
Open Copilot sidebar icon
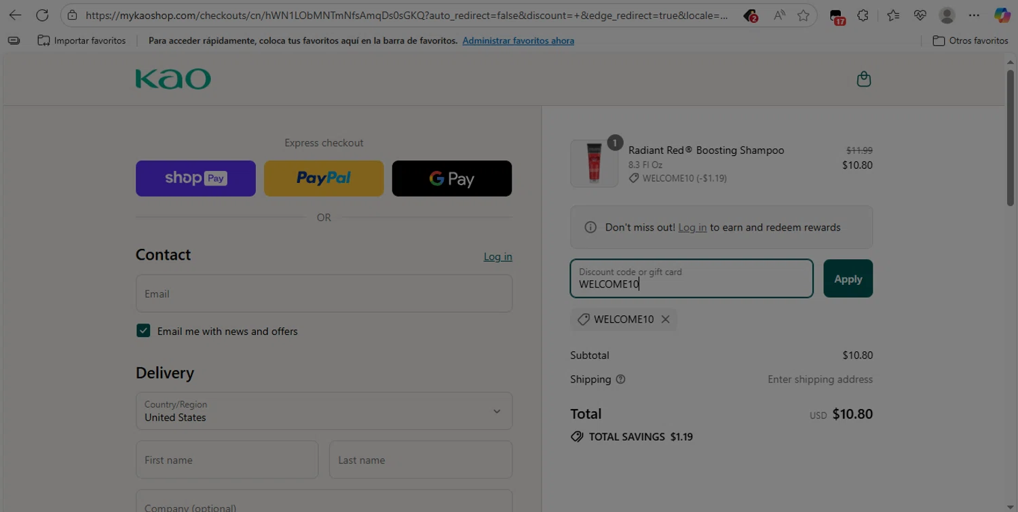click(1002, 15)
